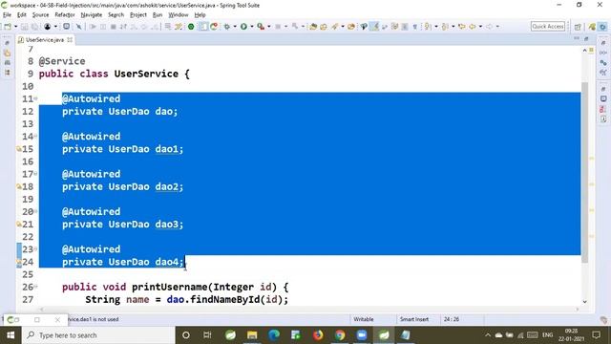Open the Windows Start button
This screenshot has width=611, height=344.
point(11,335)
